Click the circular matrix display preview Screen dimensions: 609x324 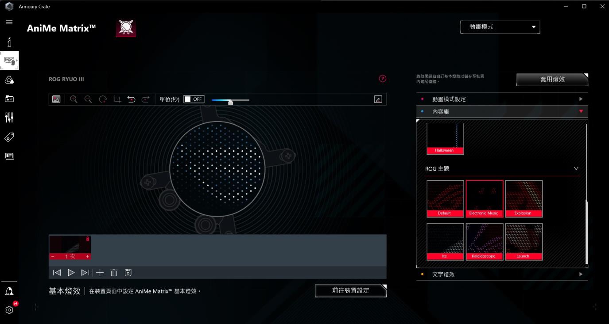(x=217, y=168)
